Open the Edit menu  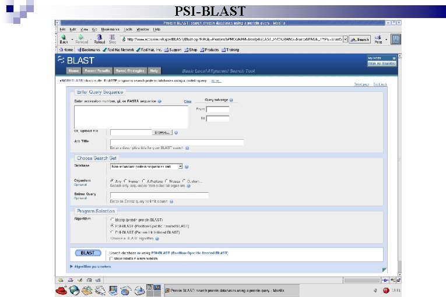coord(73,29)
